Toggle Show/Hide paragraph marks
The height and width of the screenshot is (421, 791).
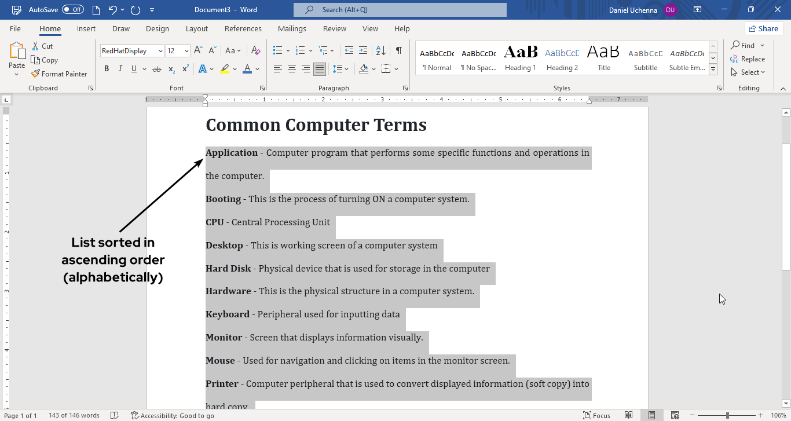click(398, 50)
